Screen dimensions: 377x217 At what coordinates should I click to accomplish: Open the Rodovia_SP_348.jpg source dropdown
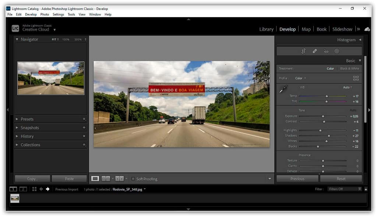145,189
